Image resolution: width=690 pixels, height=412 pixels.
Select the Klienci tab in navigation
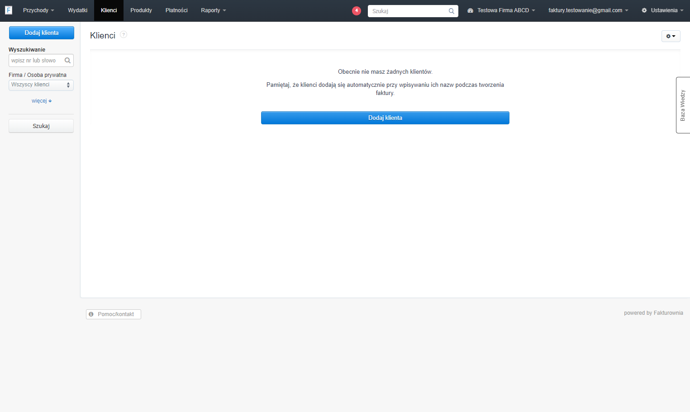point(109,10)
